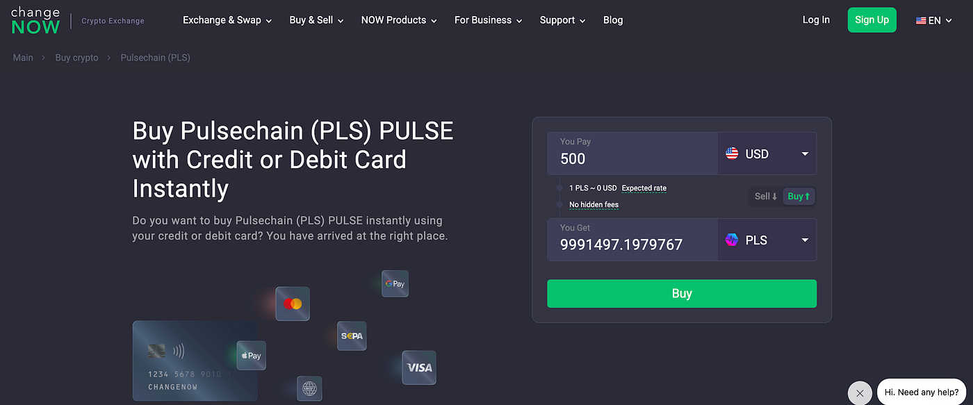
Task: Close the help chat bubble
Action: (x=860, y=392)
